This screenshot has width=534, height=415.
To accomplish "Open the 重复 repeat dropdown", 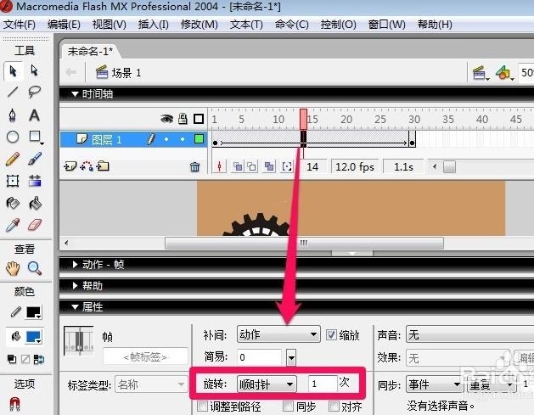I will (492, 384).
